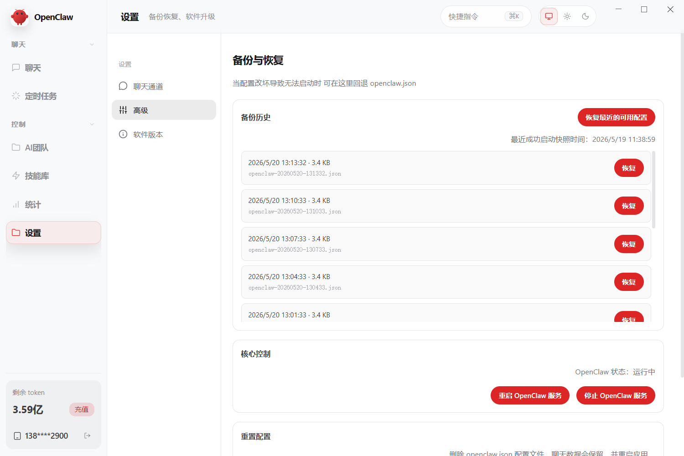The height and width of the screenshot is (456, 684).
Task: Switch to dark theme moon icon
Action: (586, 16)
